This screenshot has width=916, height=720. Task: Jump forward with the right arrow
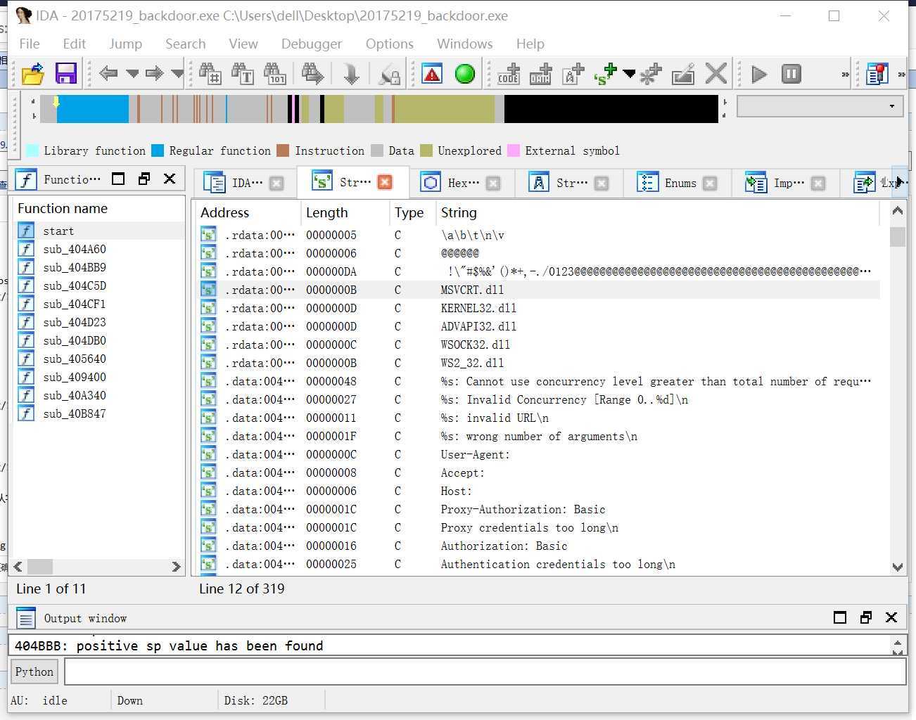pyautogui.click(x=155, y=73)
